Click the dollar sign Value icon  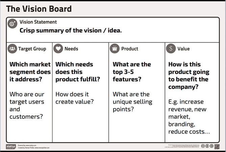pyautogui.click(x=171, y=49)
